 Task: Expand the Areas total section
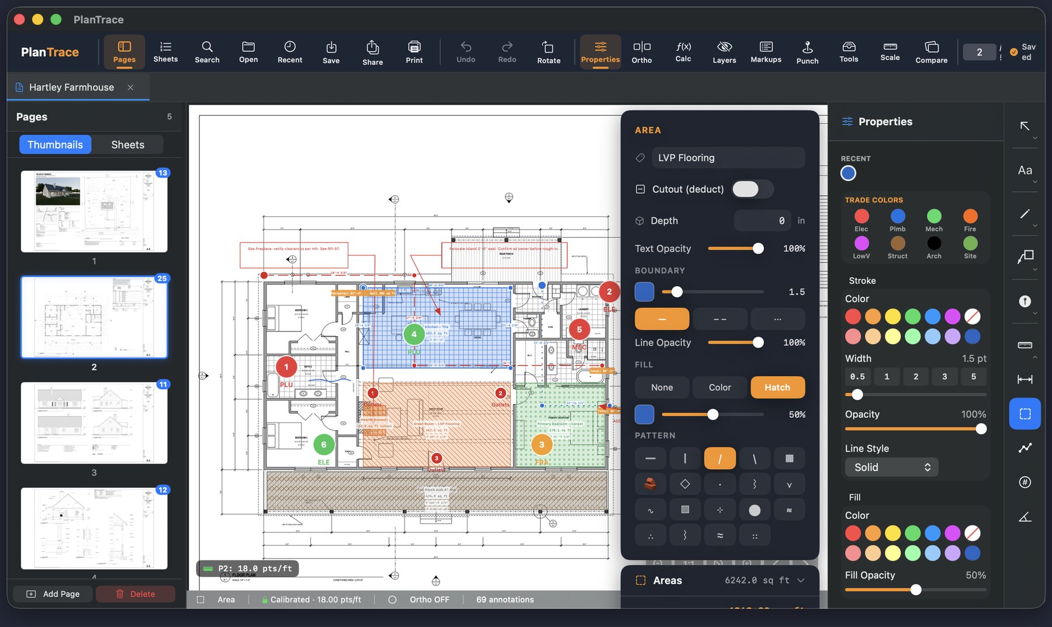801,580
